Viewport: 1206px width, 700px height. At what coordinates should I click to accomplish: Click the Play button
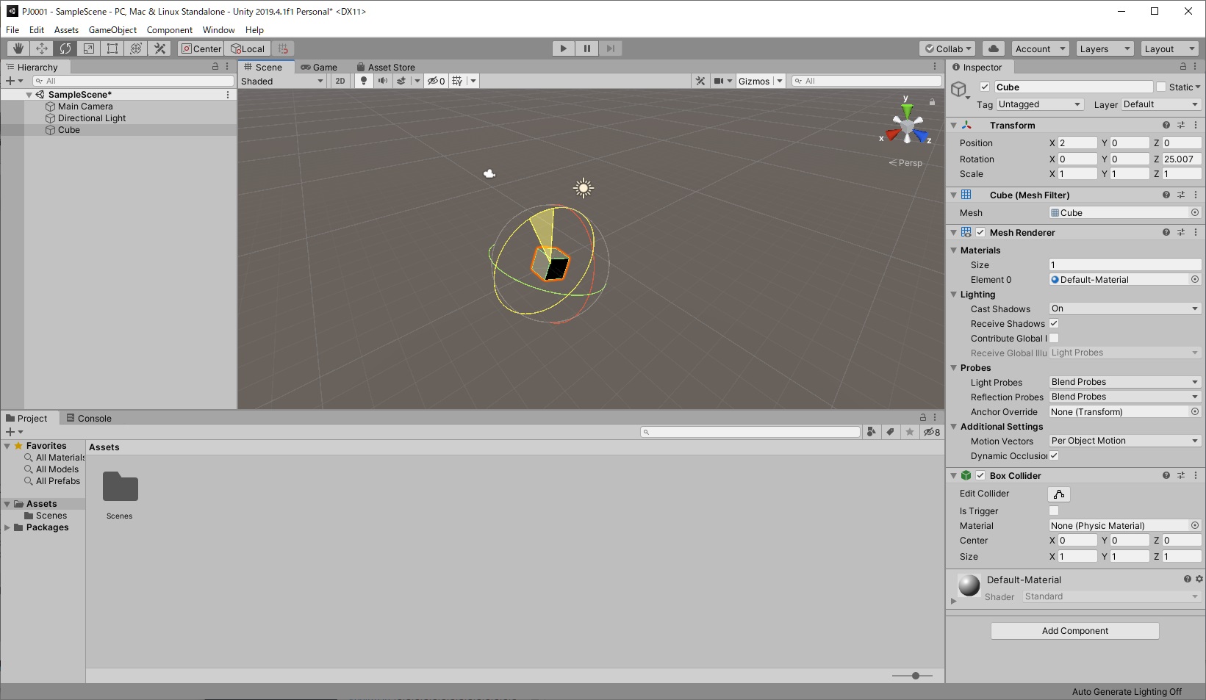[564, 48]
